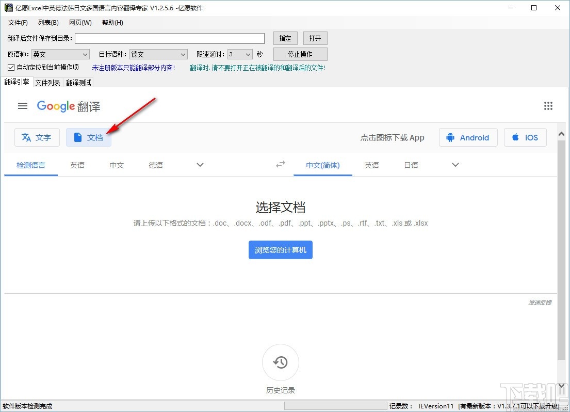Open the 发送反馈 feedback link
Viewport: 570px width, 412px height.
click(x=540, y=303)
